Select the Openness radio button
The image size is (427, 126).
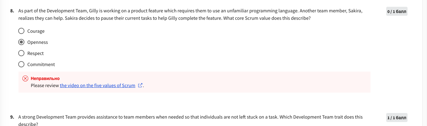pyautogui.click(x=21, y=42)
